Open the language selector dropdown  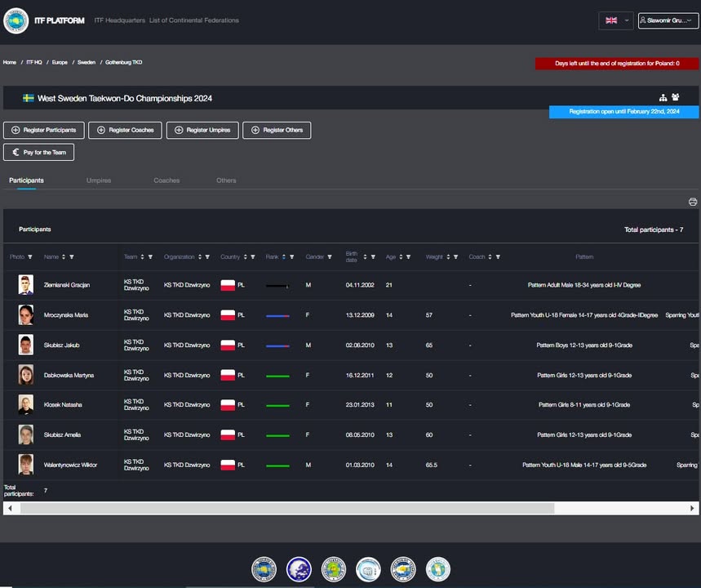coord(615,20)
